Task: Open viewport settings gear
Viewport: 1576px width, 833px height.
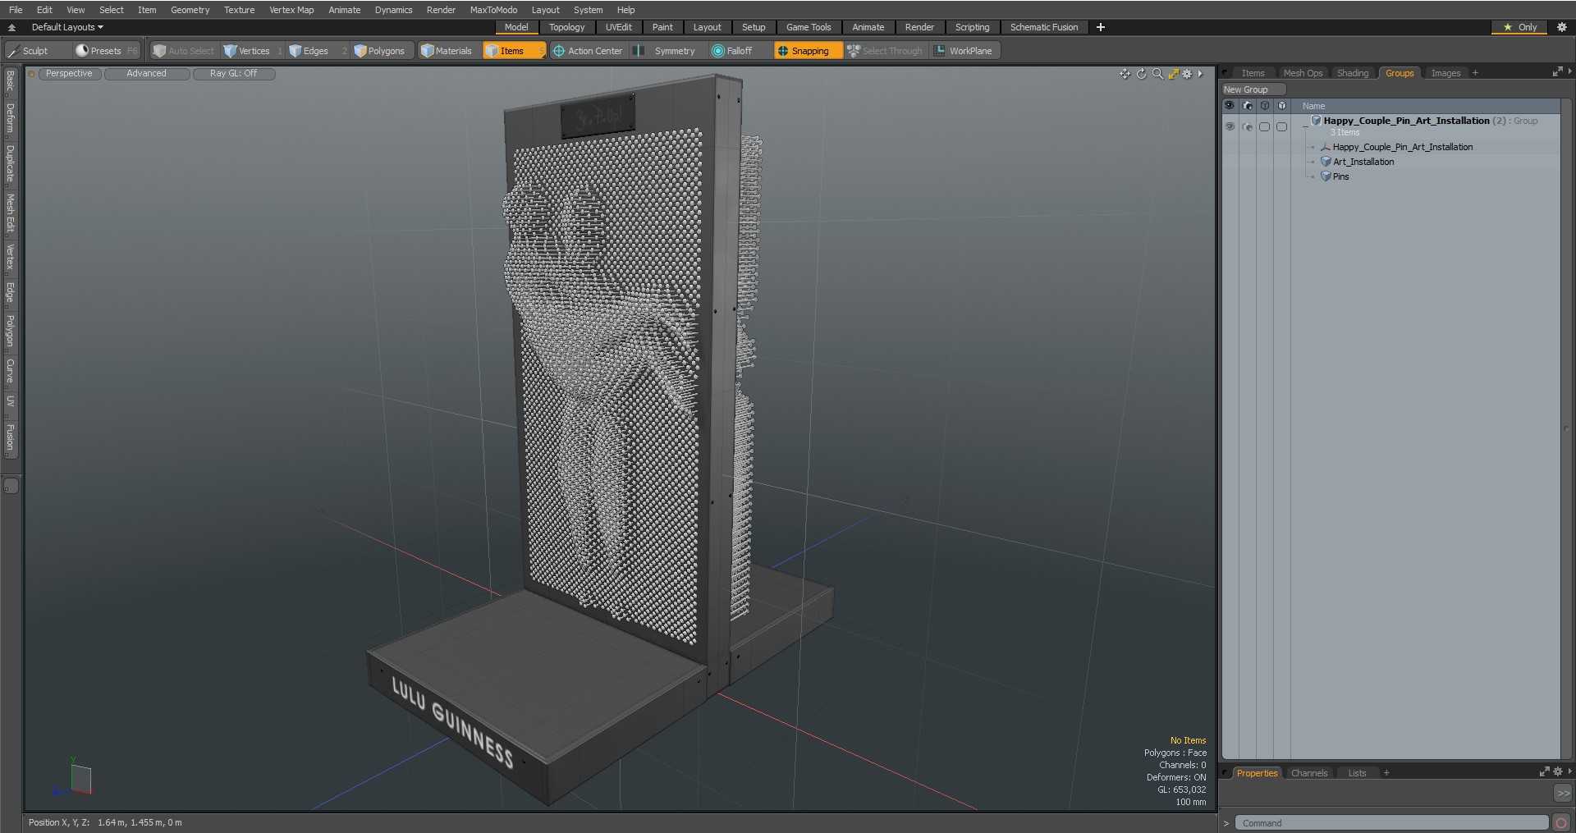Action: pos(1187,74)
